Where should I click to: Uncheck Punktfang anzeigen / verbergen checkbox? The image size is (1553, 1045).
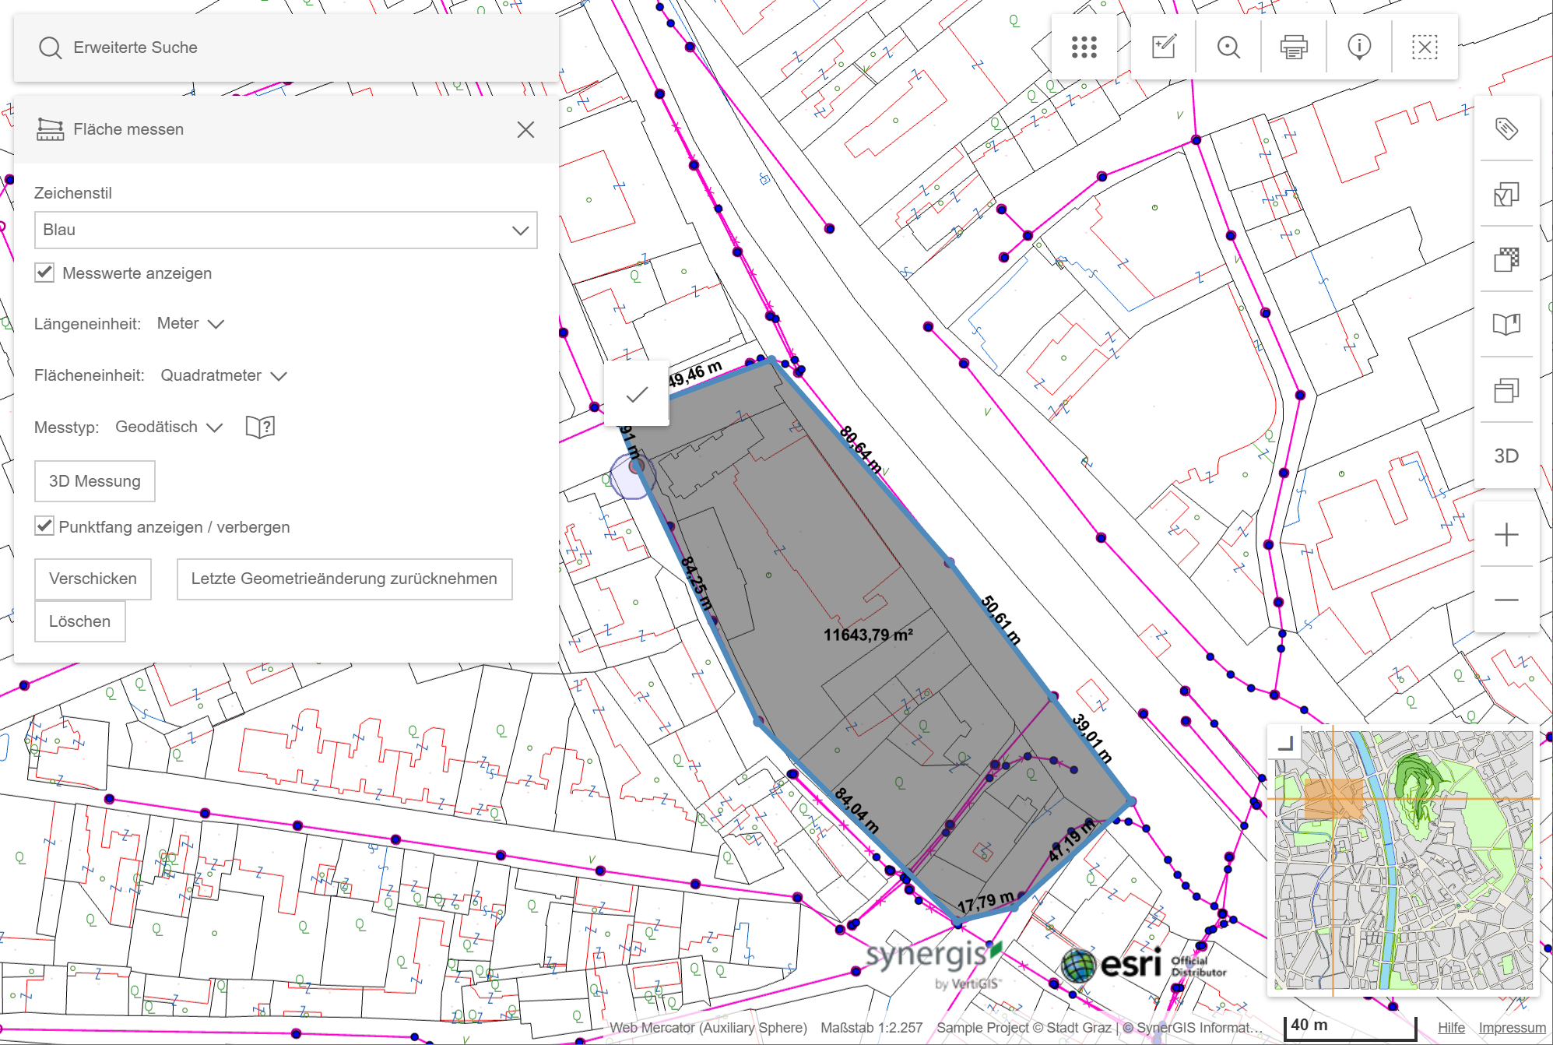pos(44,526)
